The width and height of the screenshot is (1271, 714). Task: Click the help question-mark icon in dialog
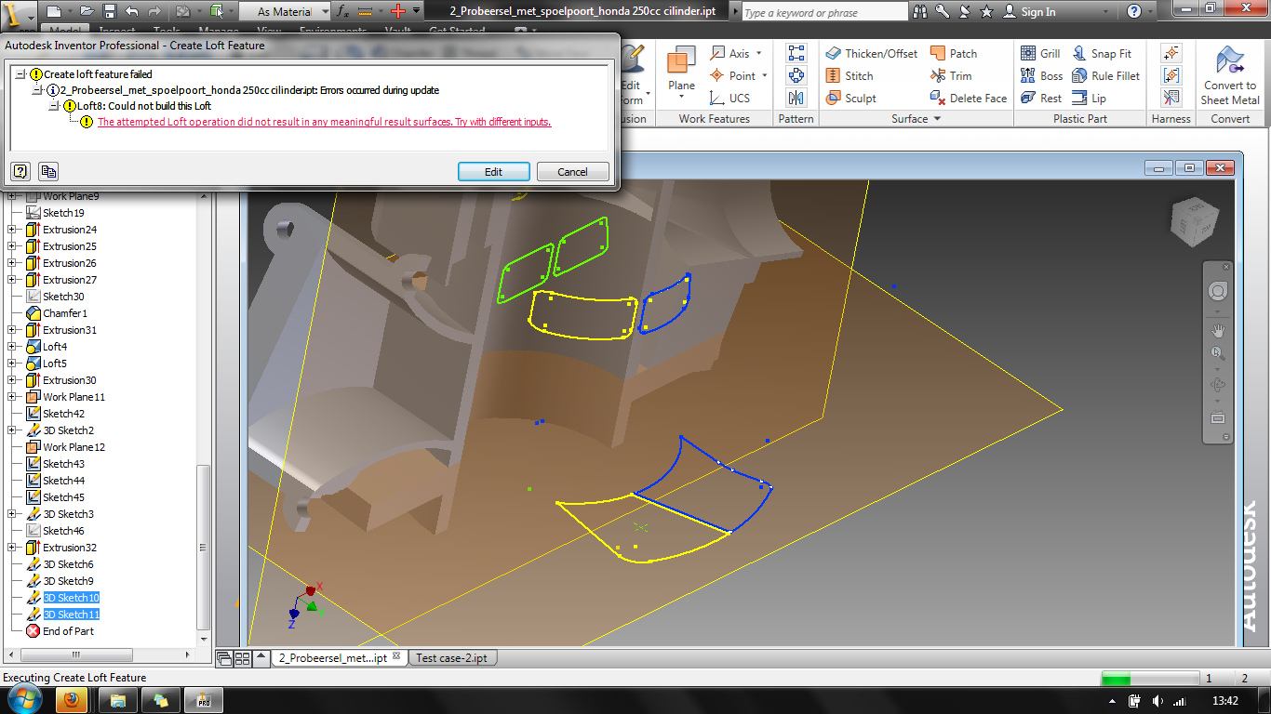pos(20,171)
